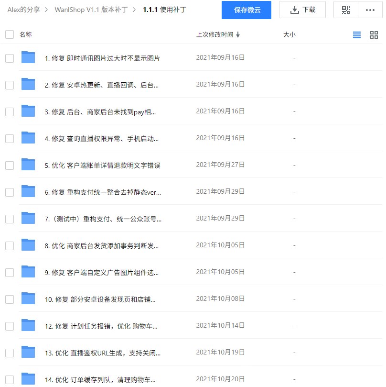This screenshot has height=387, width=386.
Task: Open the three-dots more options menu
Action: click(x=370, y=10)
